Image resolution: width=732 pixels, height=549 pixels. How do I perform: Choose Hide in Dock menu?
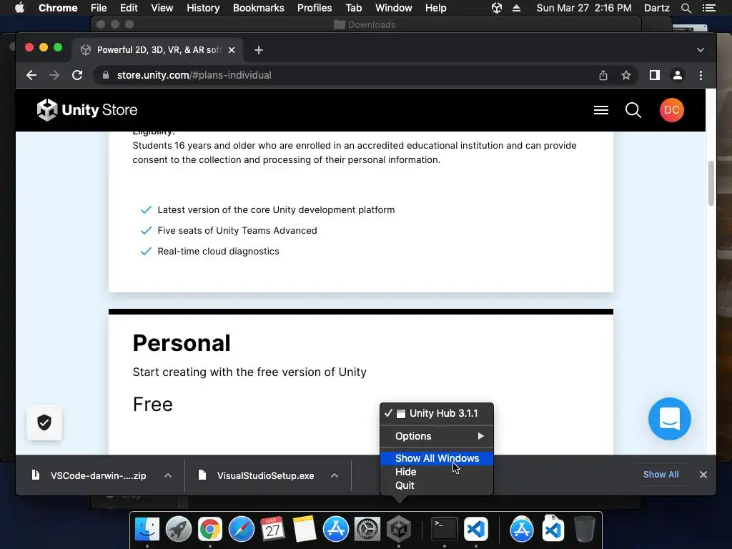click(x=437, y=472)
